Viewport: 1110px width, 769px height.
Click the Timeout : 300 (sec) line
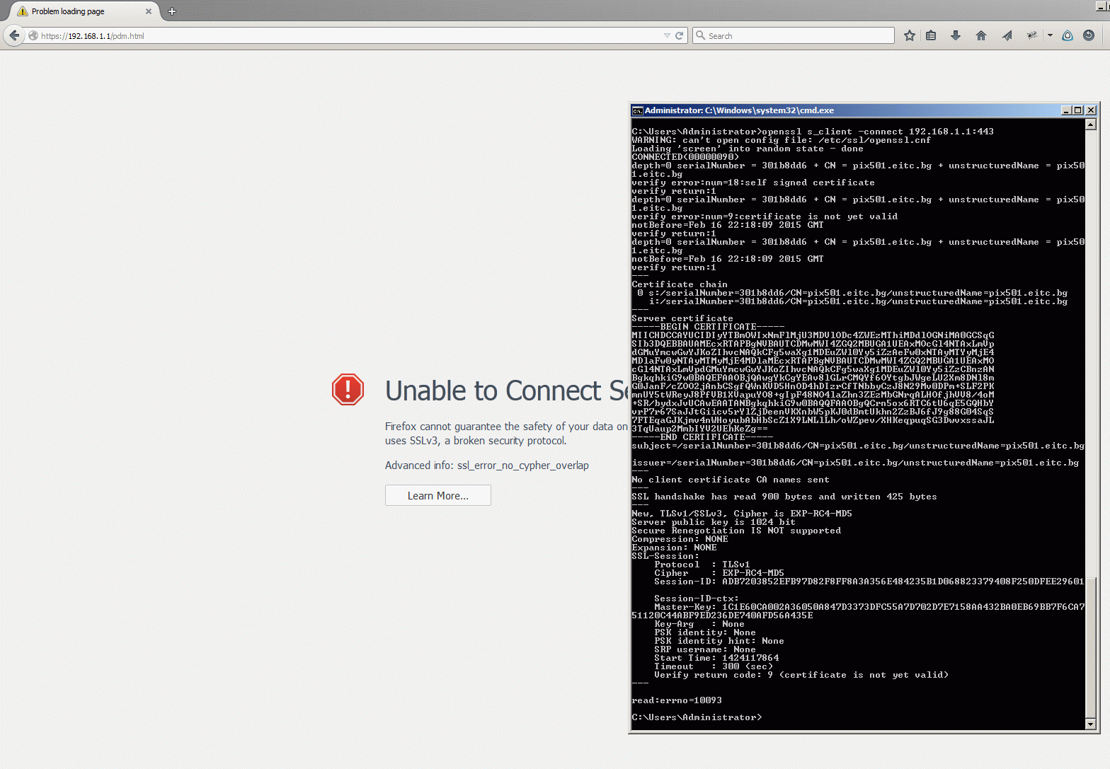click(x=714, y=666)
